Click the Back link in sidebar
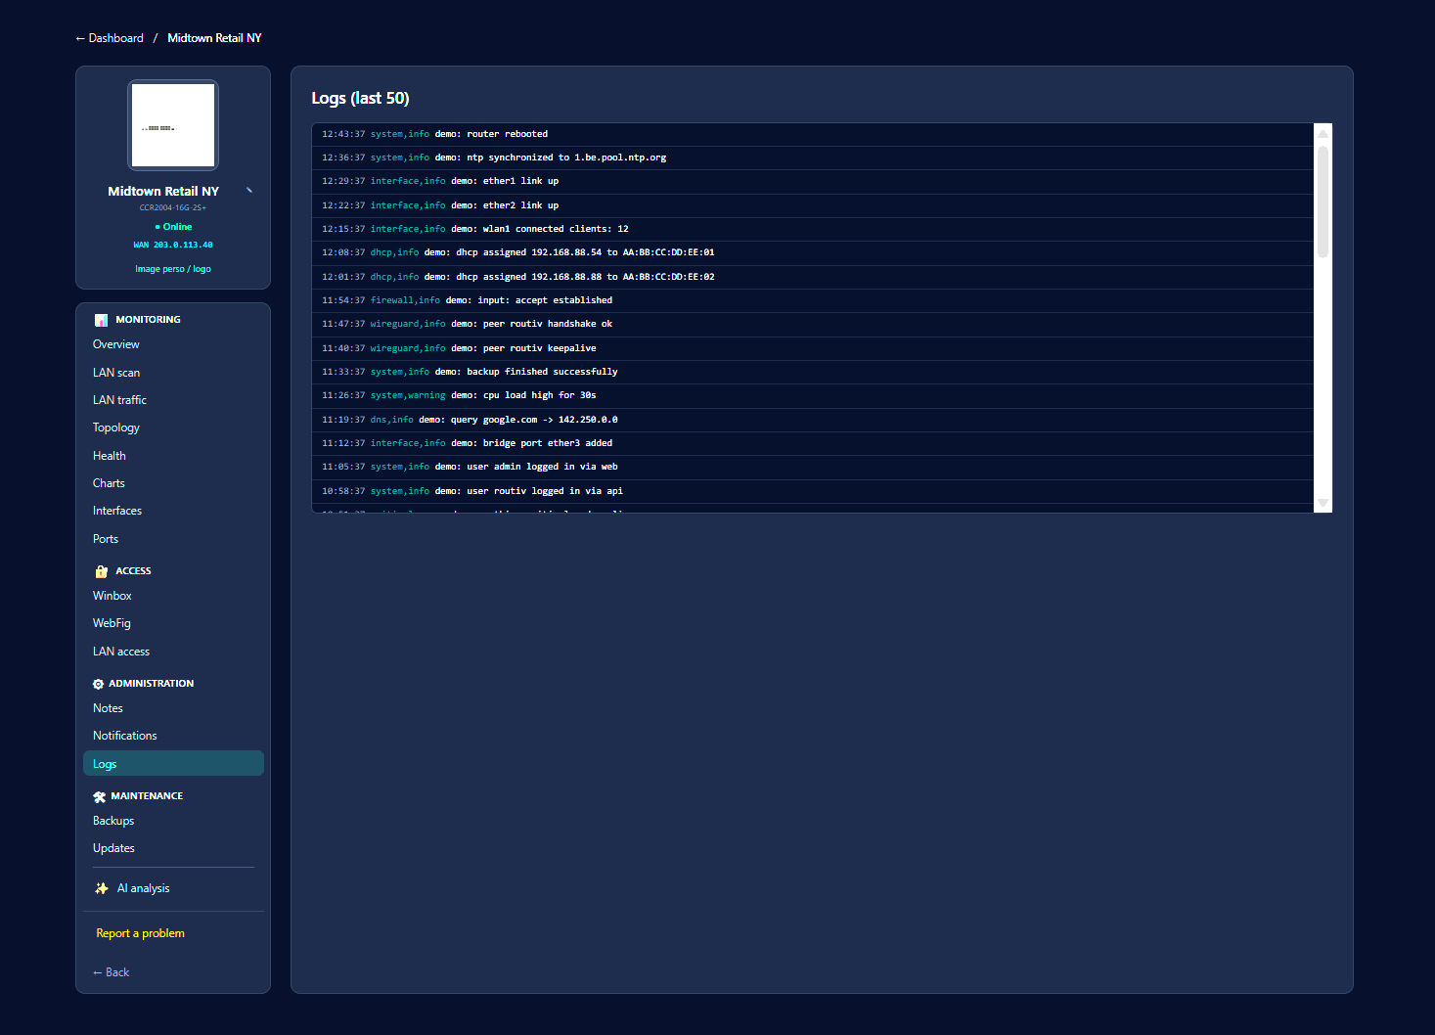Viewport: 1435px width, 1035px height. click(x=111, y=972)
